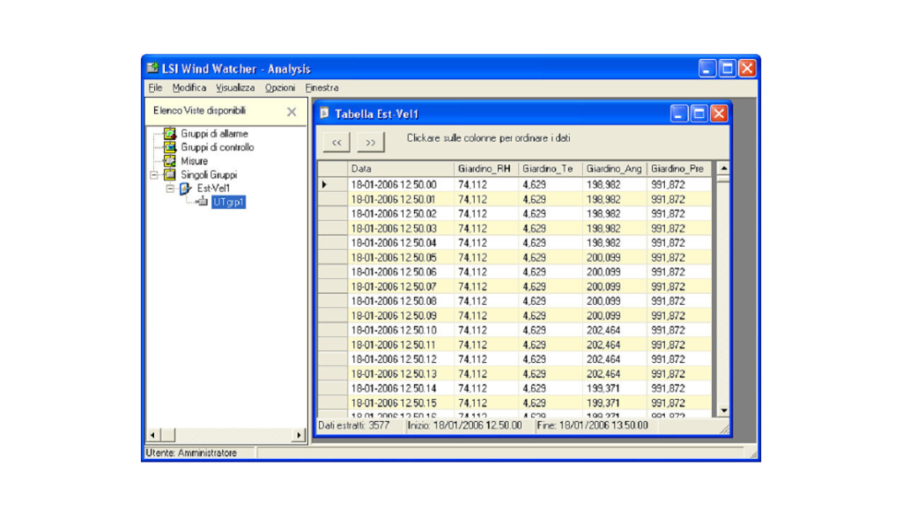Click the Singoli Gruppi folder icon
902x516 pixels.
170,175
